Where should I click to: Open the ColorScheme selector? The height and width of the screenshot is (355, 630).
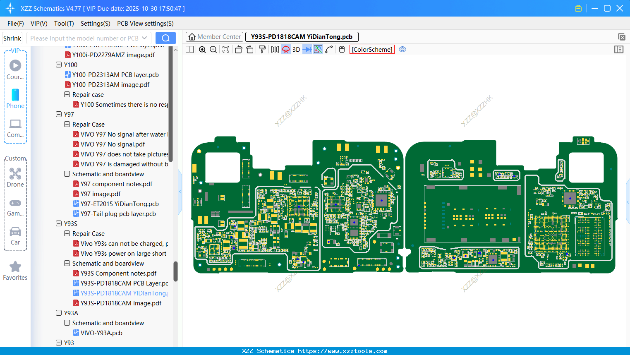pyautogui.click(x=371, y=49)
